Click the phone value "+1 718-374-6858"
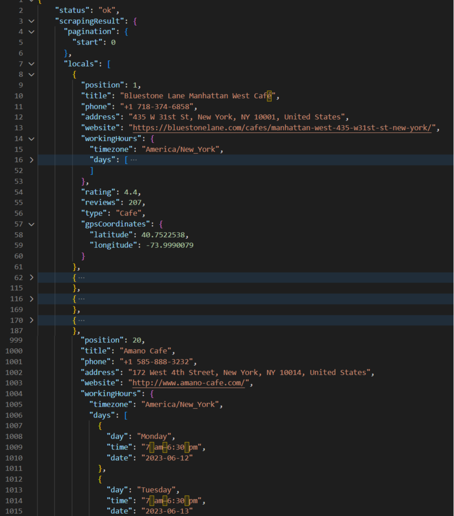The image size is (454, 516). coord(158,107)
